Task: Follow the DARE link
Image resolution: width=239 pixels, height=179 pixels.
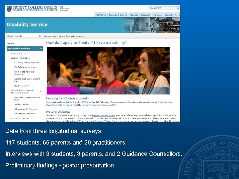Action: [x=85, y=102]
